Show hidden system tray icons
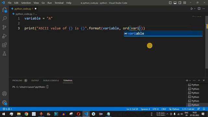Image resolution: width=208 pixels, height=117 pixels. 167,114
